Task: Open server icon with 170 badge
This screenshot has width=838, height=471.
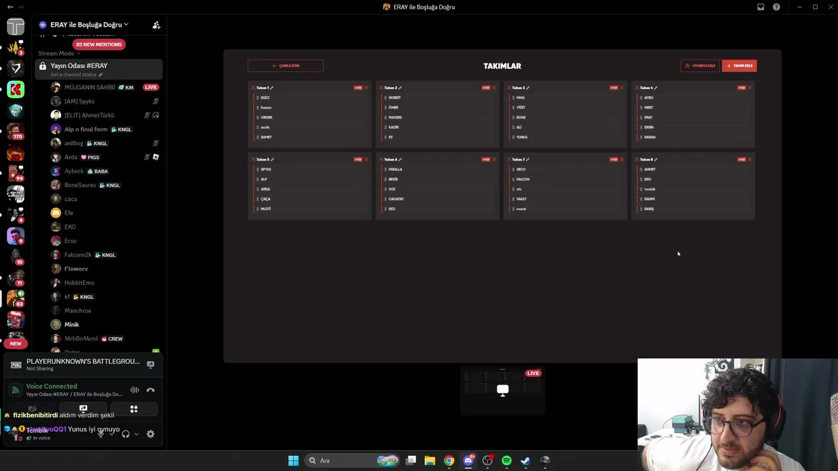Action: point(16,131)
